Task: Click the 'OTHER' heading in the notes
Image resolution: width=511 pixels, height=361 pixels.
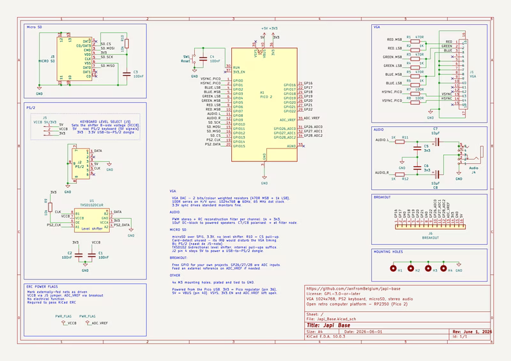Action: (174, 276)
